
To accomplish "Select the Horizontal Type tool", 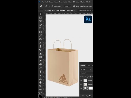I will click(x=40, y=72).
